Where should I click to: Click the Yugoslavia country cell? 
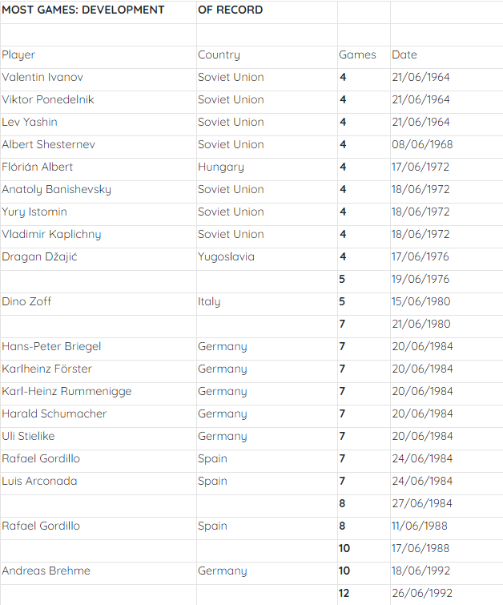pos(267,259)
